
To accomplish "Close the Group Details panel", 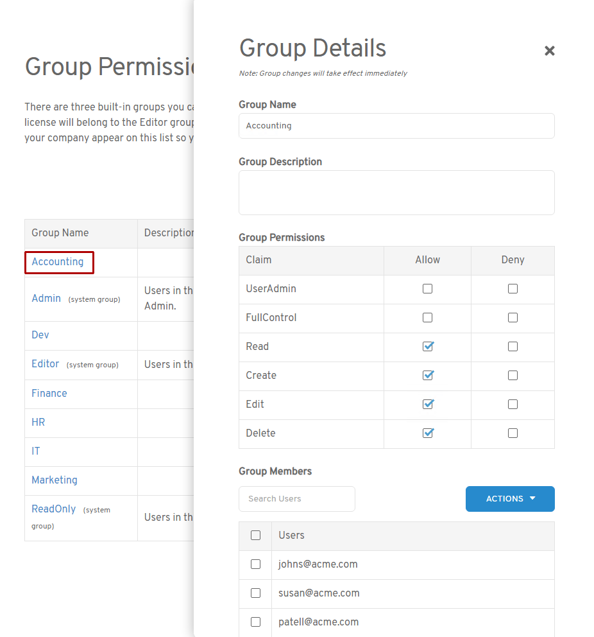I will click(x=549, y=51).
